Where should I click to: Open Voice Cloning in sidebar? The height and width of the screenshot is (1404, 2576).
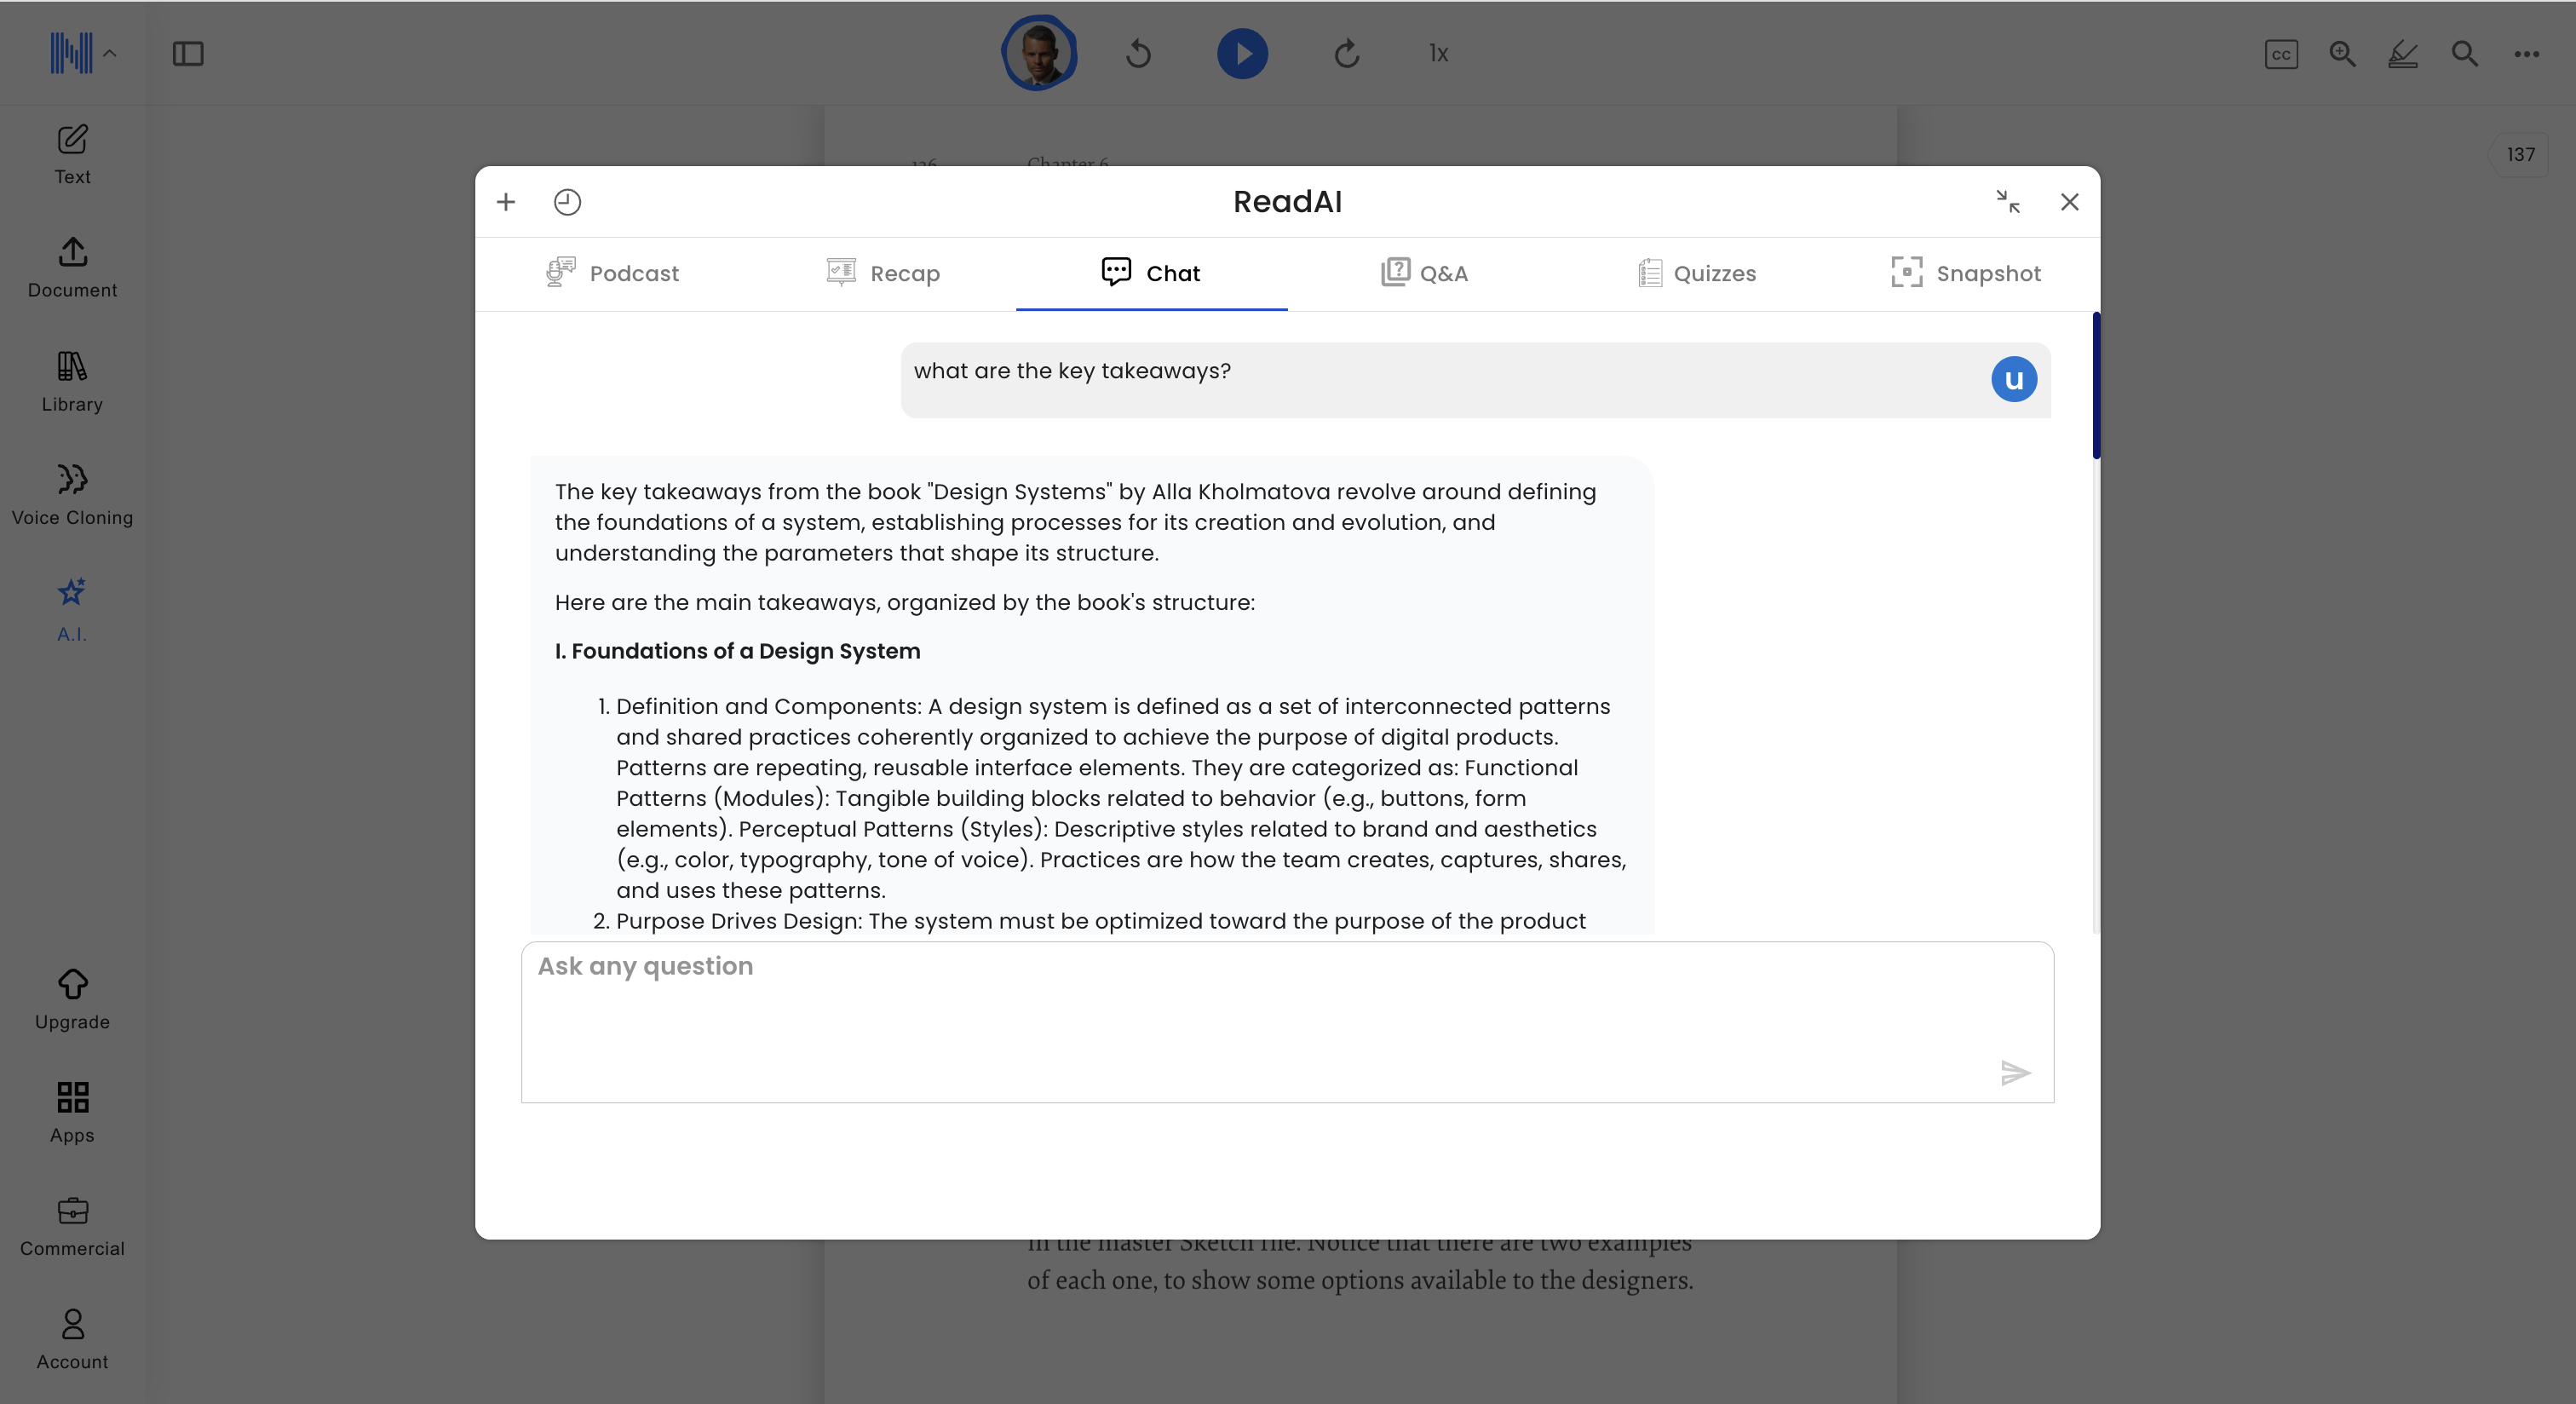coord(72,494)
